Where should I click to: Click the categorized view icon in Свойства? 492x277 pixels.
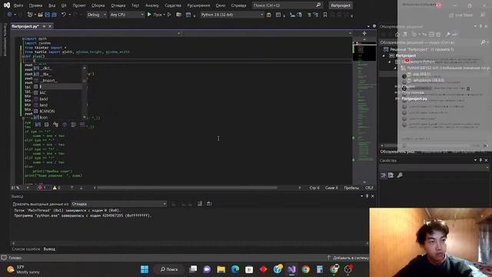point(384,175)
